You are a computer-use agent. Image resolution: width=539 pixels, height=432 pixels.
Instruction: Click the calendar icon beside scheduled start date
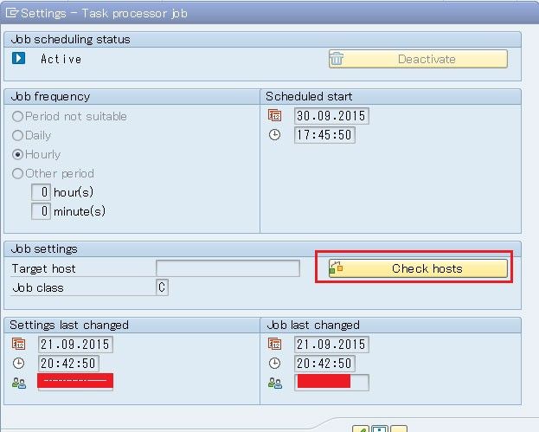click(x=275, y=116)
